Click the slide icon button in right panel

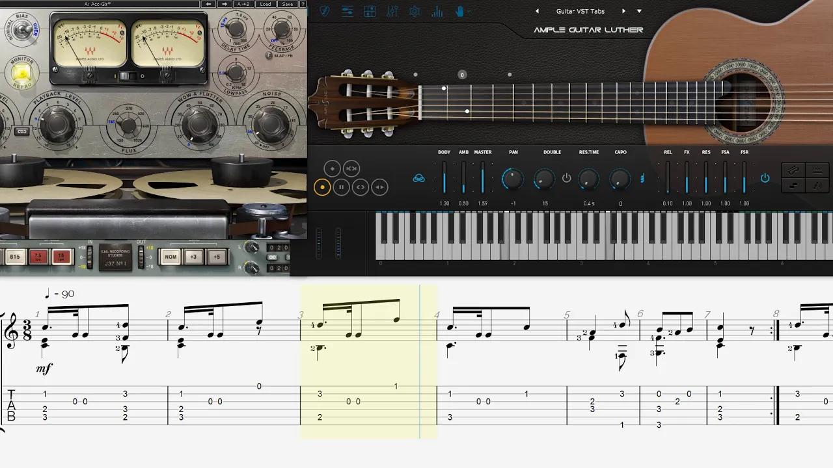794,185
